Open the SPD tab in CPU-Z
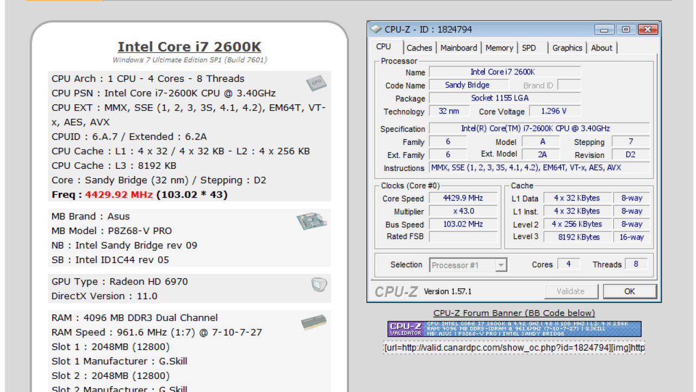696x392 pixels. (x=529, y=48)
